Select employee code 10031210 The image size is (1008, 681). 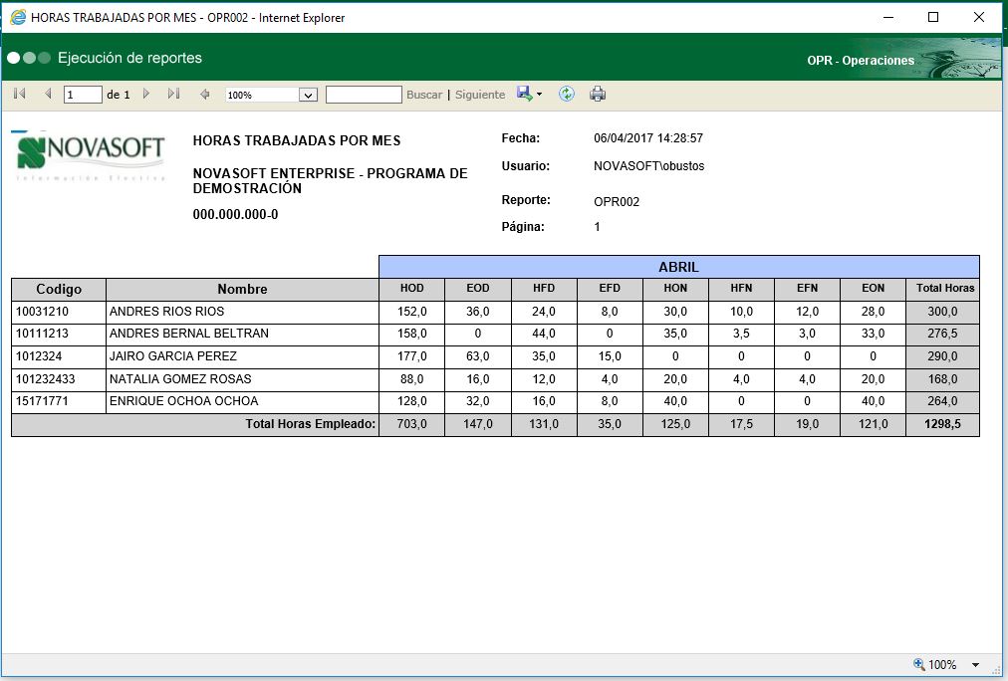pos(43,312)
